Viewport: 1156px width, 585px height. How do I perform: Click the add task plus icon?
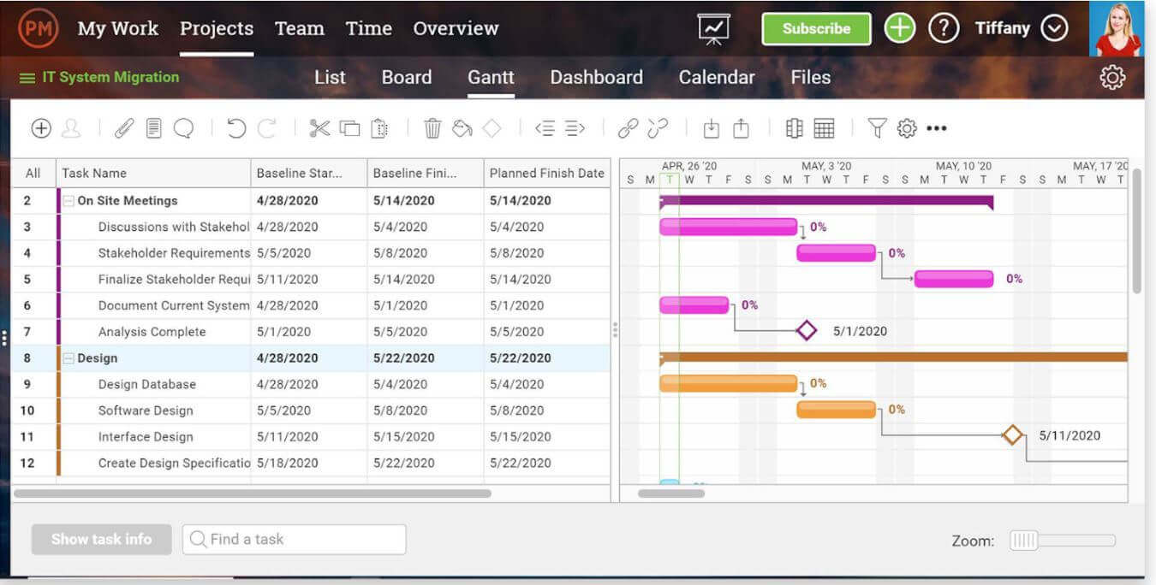(x=41, y=128)
